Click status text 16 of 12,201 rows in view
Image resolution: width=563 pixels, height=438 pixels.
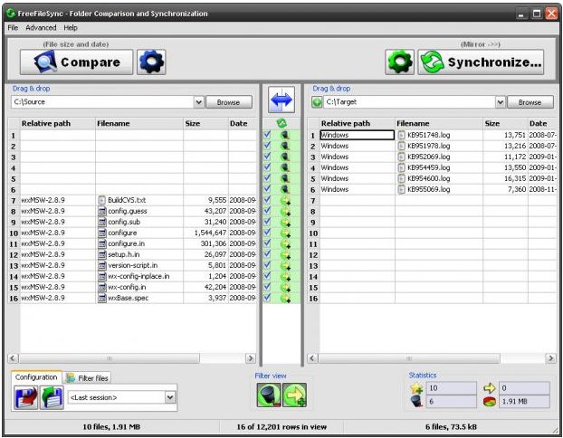[281, 427]
